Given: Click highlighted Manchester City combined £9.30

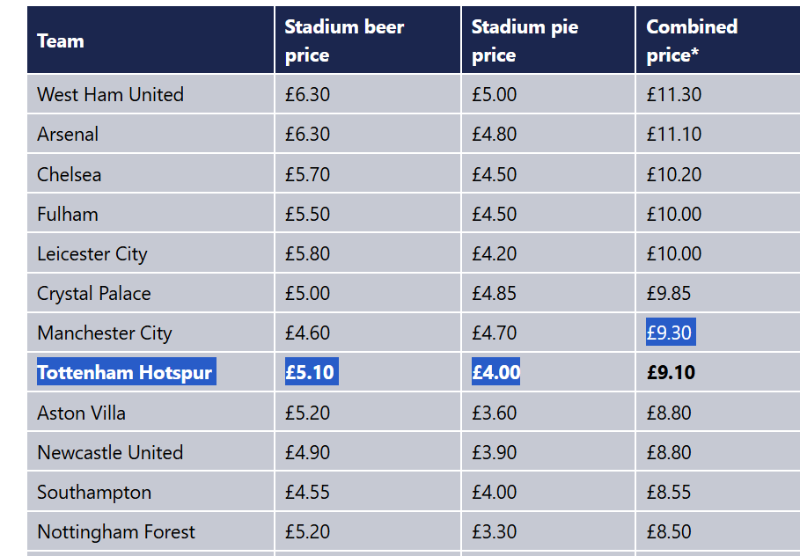Looking at the screenshot, I should (x=671, y=333).
